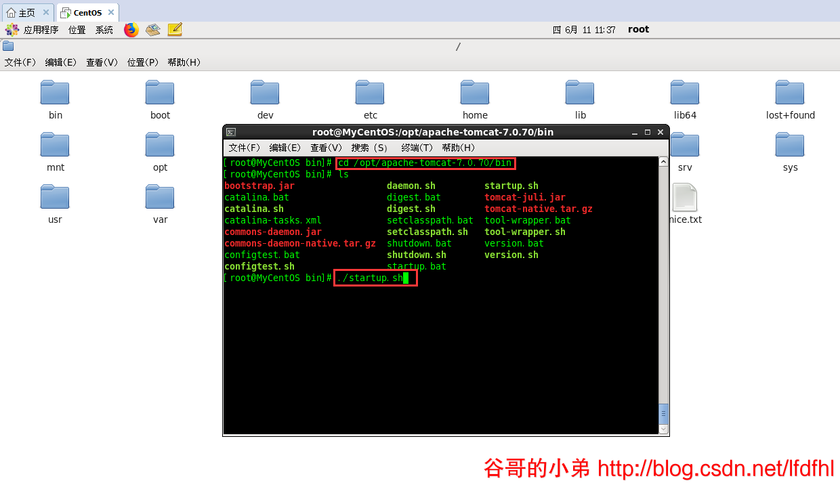Switch to the 主页 tab
Viewport: 840px width, 487px height.
tap(27, 12)
